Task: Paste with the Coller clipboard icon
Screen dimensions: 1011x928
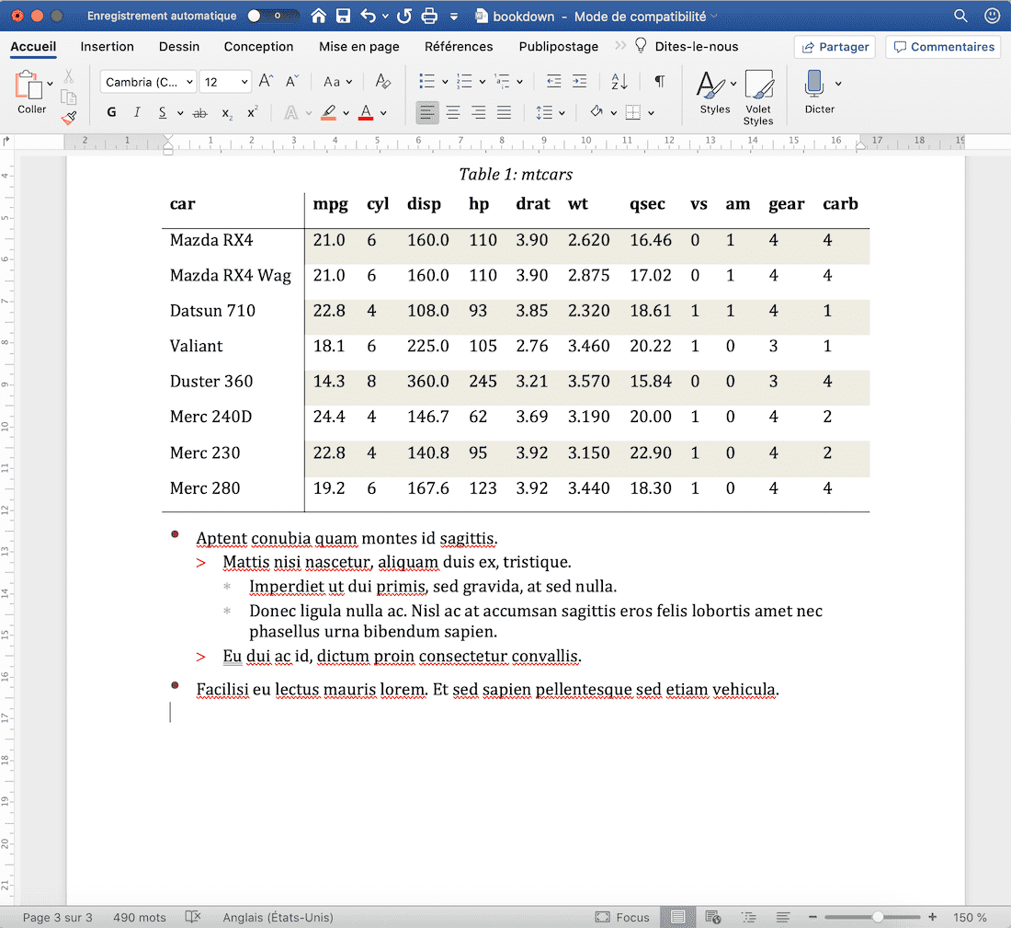Action: pyautogui.click(x=28, y=85)
